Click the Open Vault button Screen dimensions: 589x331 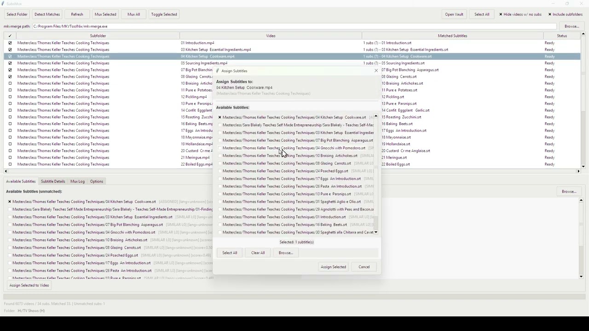pyautogui.click(x=454, y=14)
